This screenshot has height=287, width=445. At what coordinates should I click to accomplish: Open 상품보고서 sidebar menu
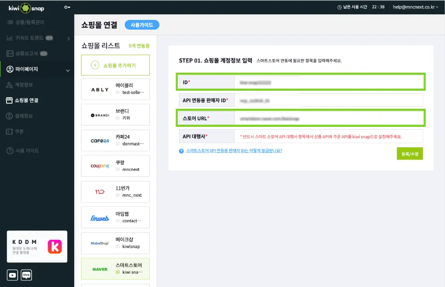(x=27, y=53)
